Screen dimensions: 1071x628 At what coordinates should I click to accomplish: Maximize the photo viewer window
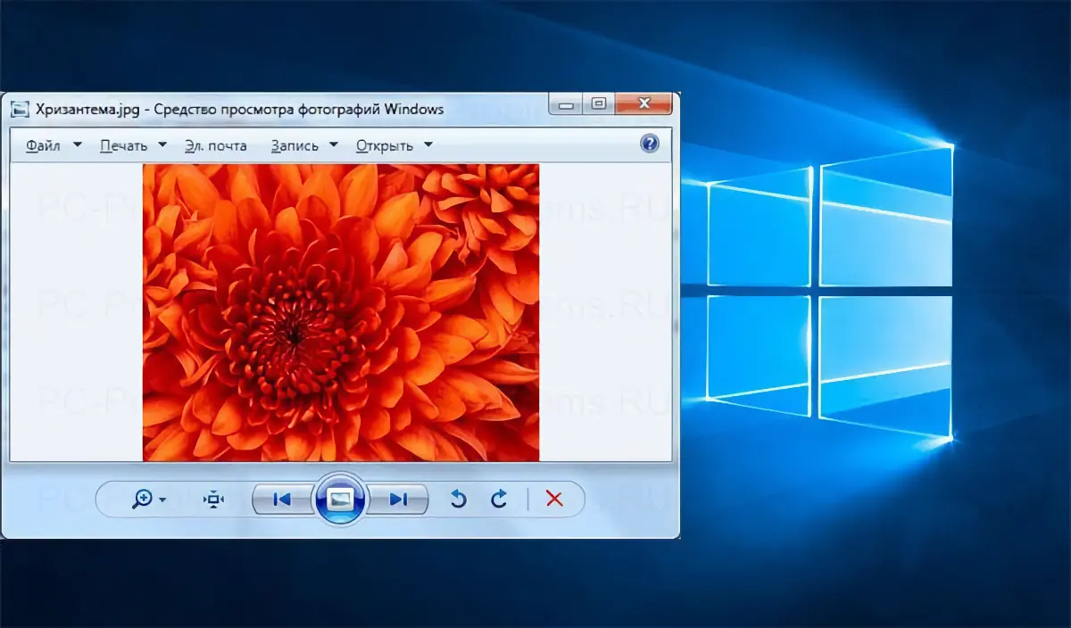pos(598,104)
